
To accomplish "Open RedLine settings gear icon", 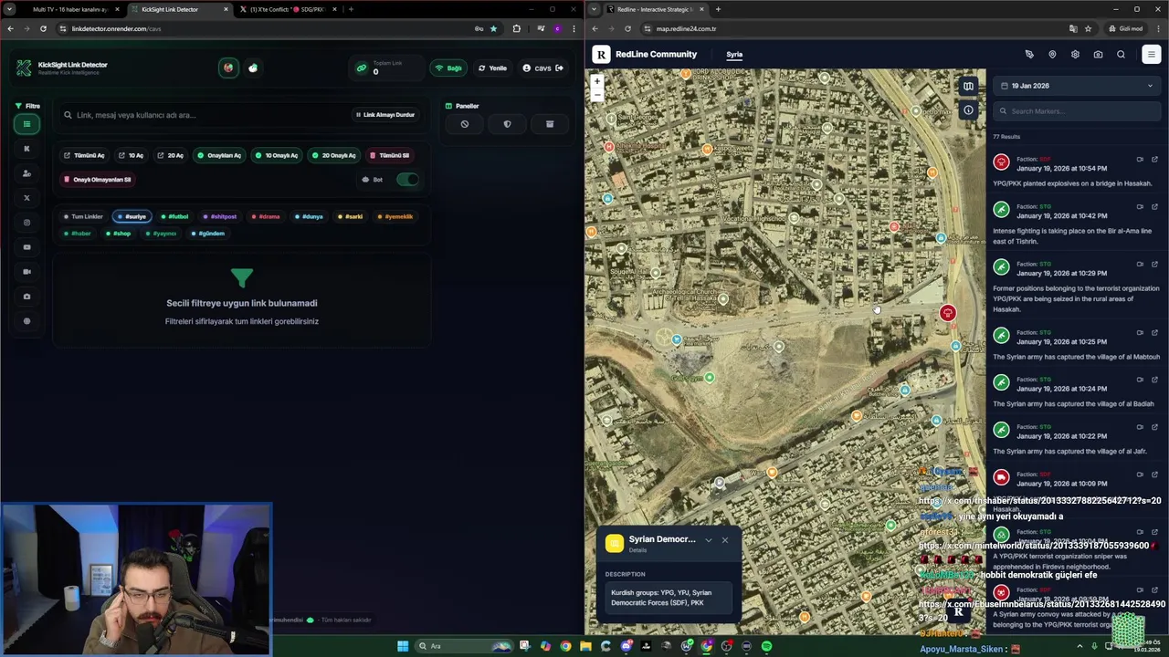I will tap(1075, 55).
